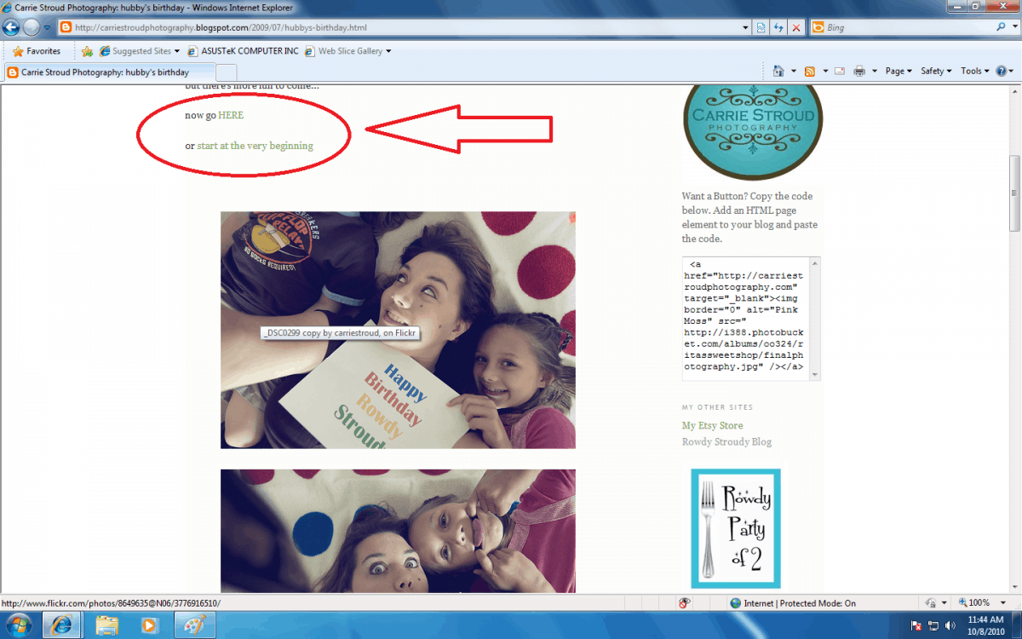Screen dimensions: 1022x639
Task: Expand the Feeds dropdown arrow
Action: [x=824, y=72]
